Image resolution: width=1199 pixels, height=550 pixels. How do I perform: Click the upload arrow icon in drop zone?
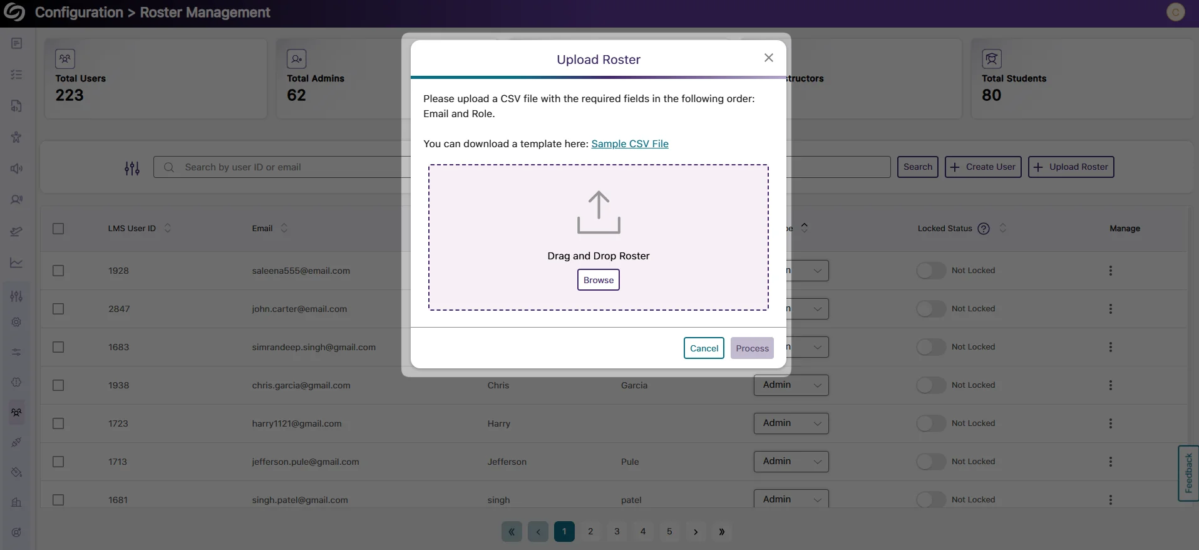click(598, 212)
